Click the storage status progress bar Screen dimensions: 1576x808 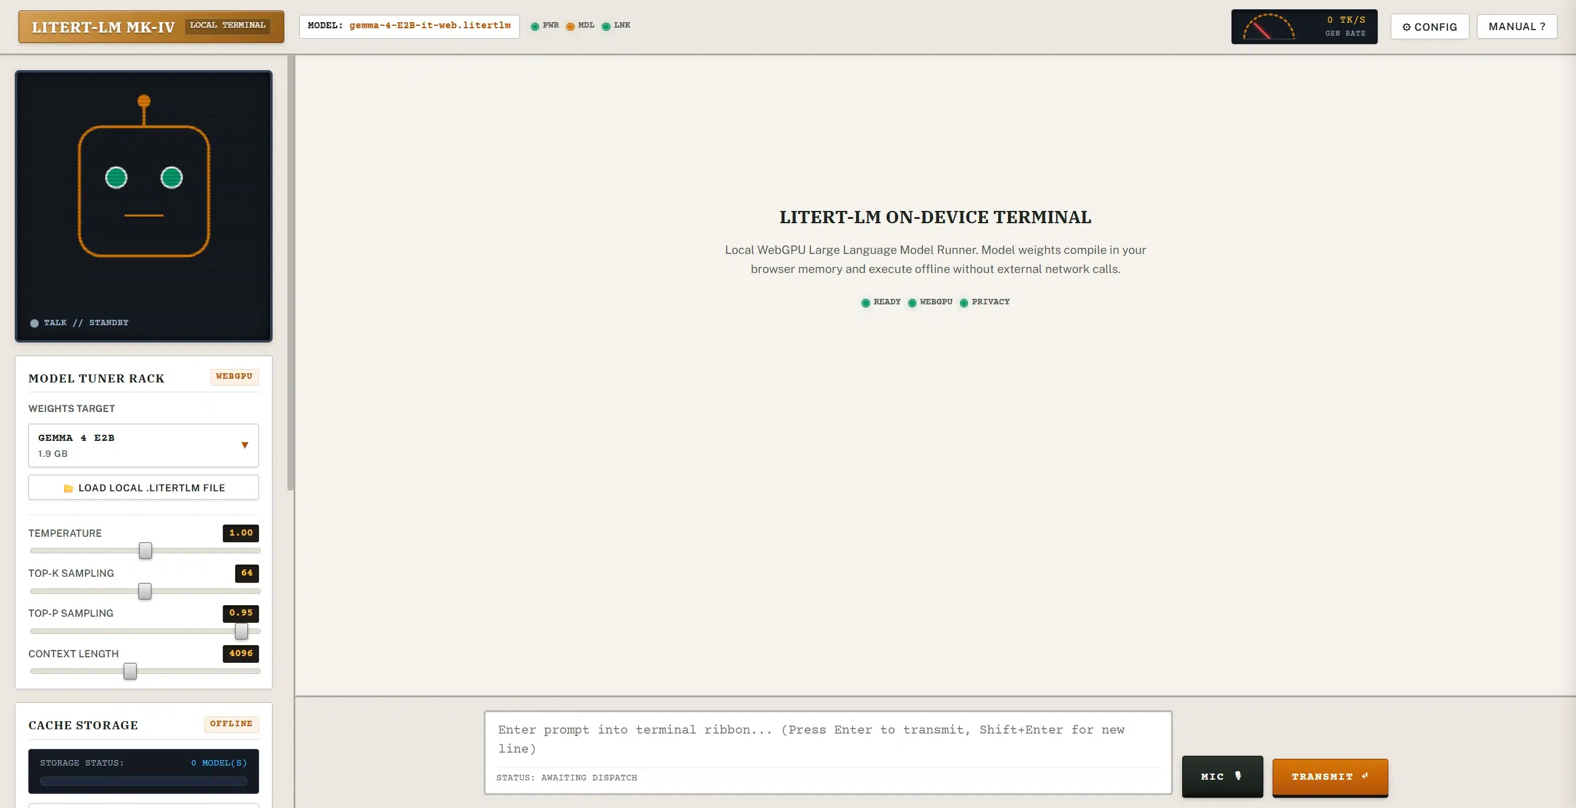[x=143, y=781]
